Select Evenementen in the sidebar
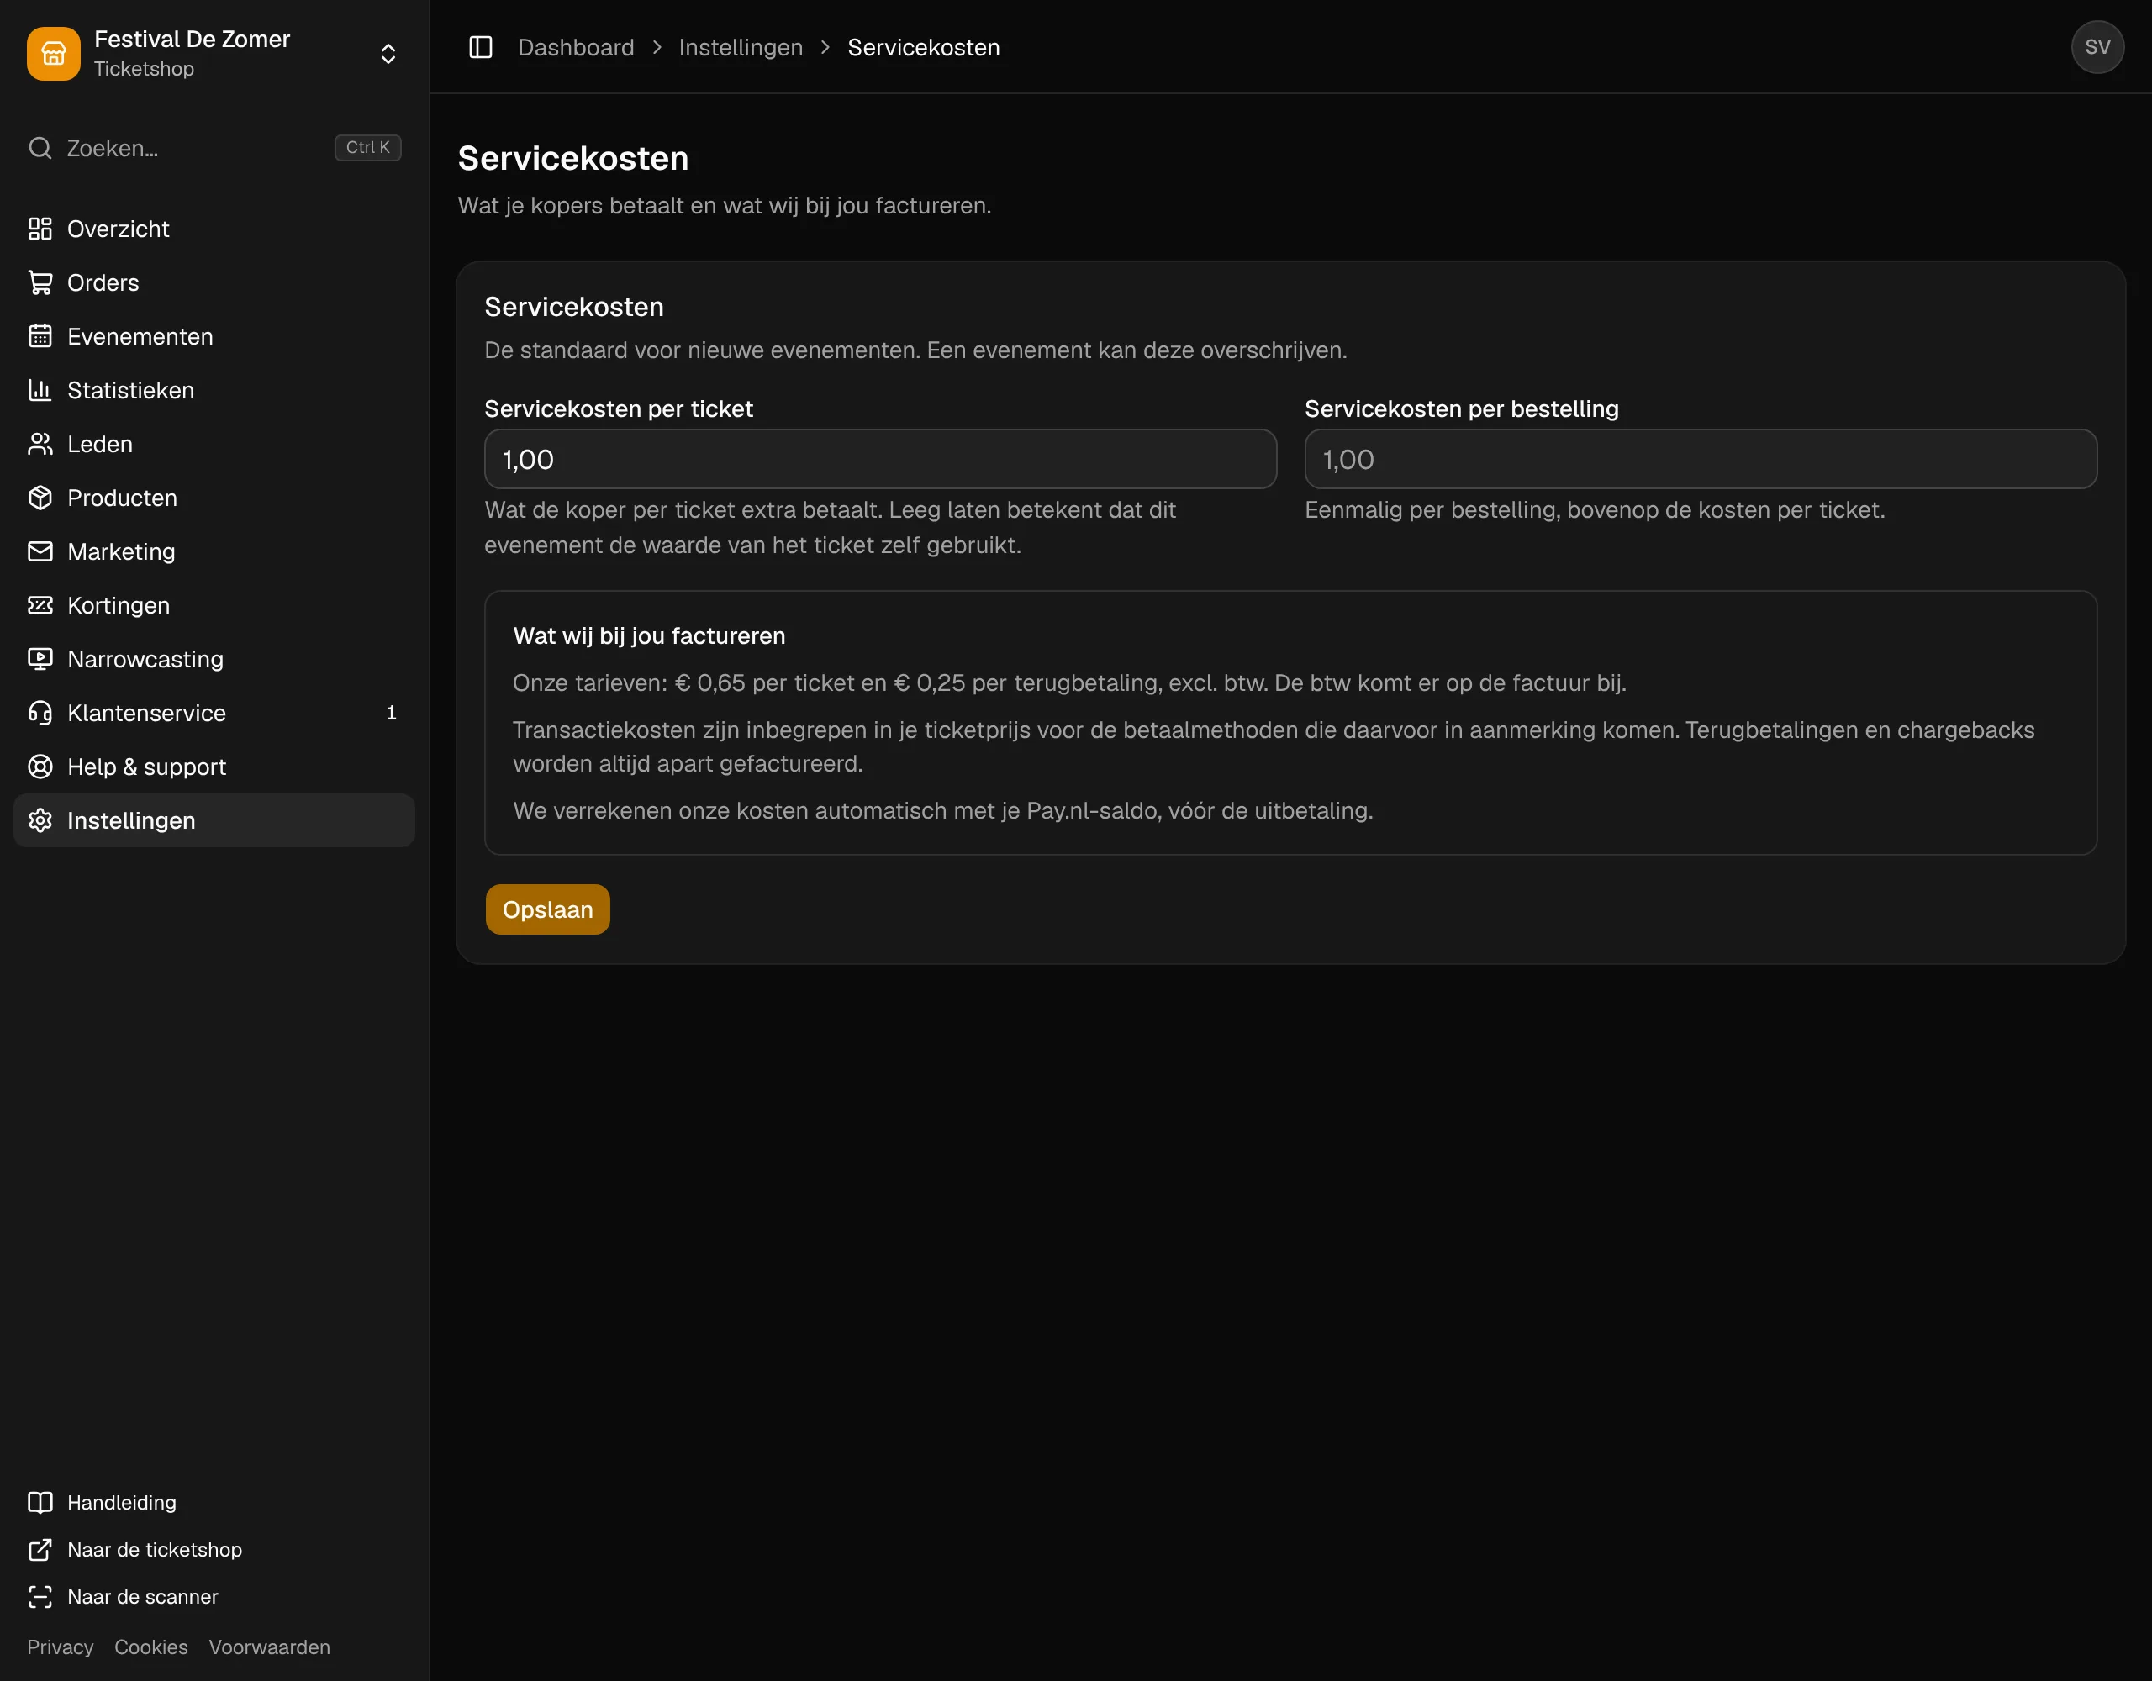Screen dimensions: 2152x1681 [x=214, y=336]
